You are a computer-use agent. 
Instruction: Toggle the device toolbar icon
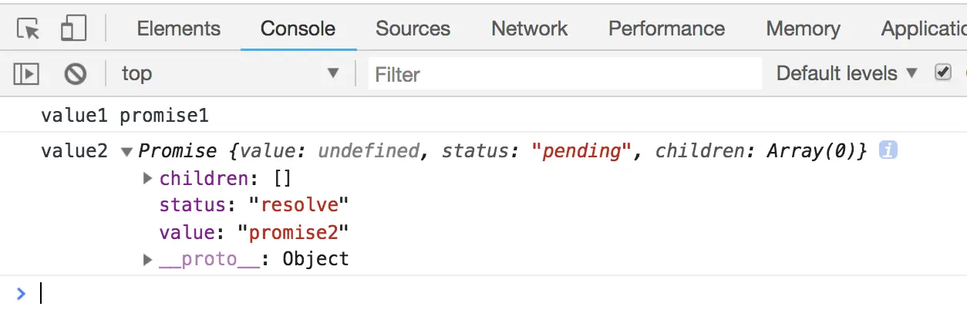pos(73,29)
